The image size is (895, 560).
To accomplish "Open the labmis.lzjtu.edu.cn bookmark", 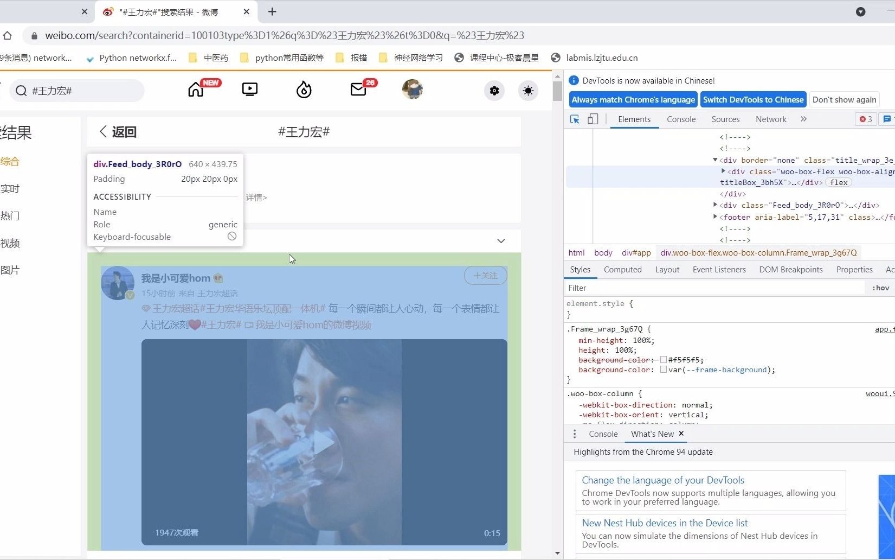I will pos(594,58).
